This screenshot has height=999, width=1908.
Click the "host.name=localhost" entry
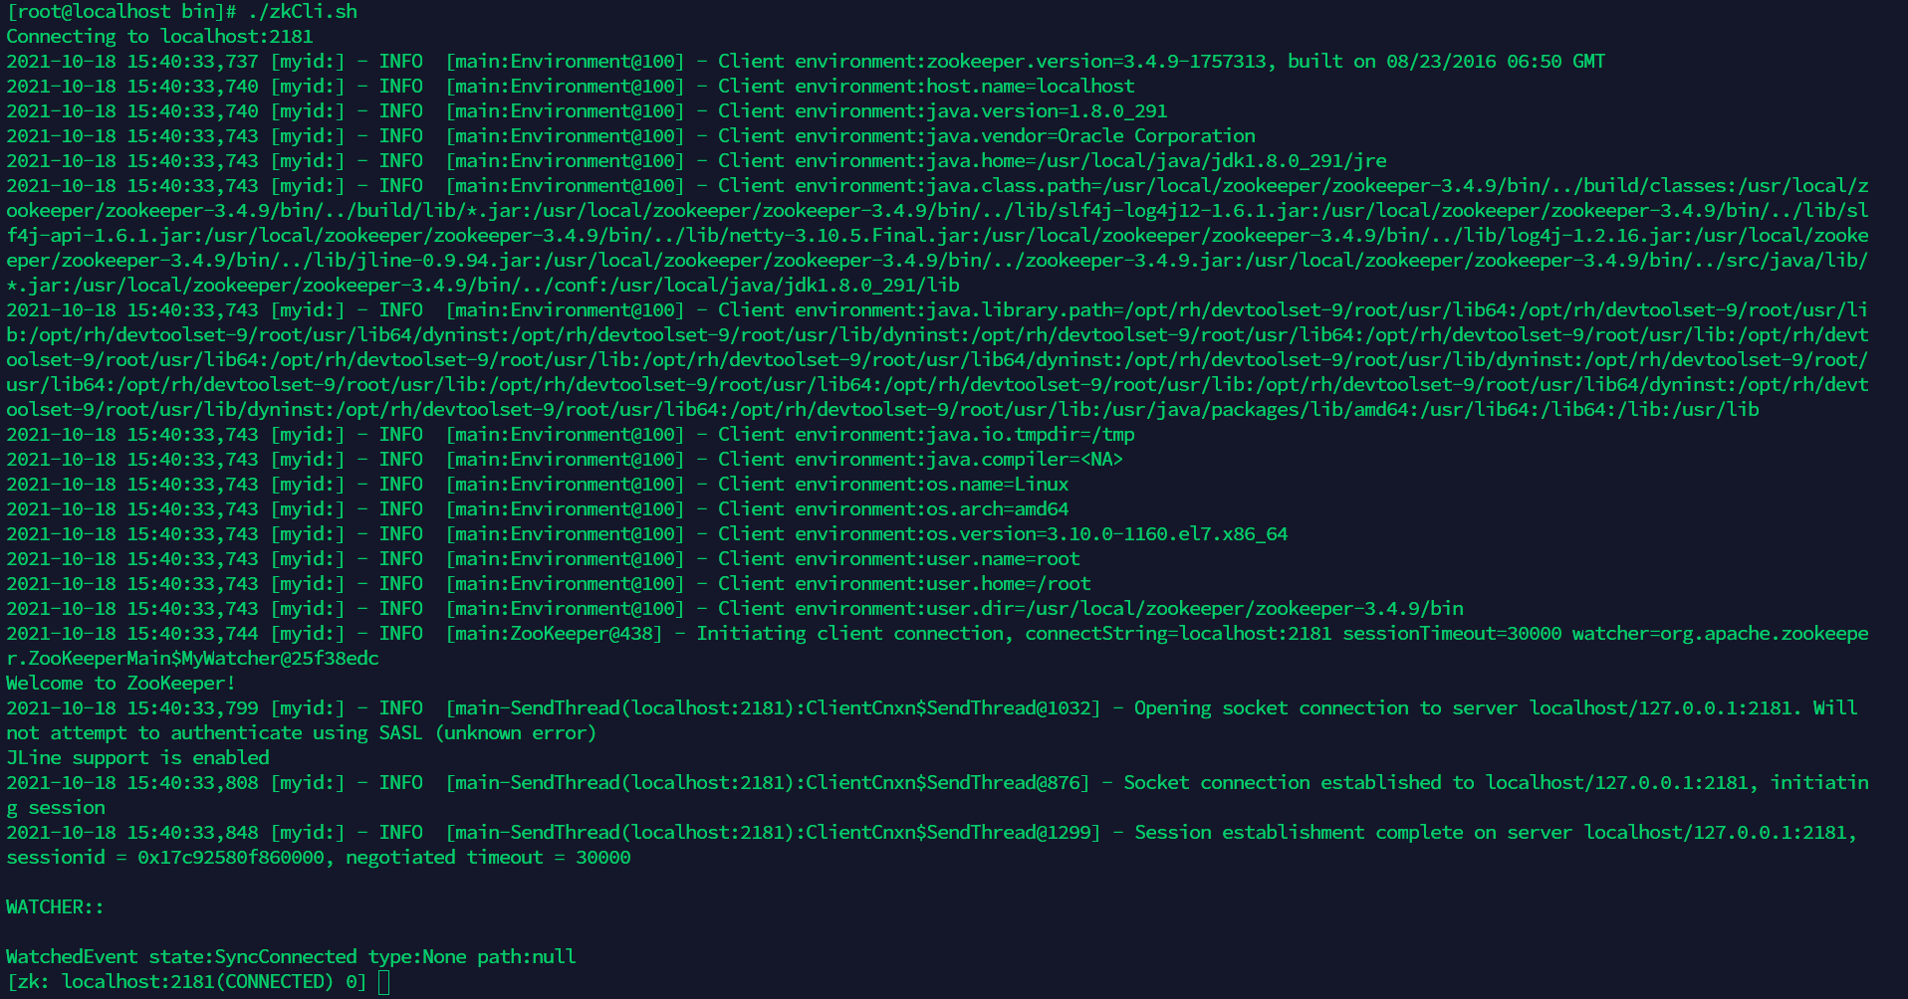tap(1031, 87)
